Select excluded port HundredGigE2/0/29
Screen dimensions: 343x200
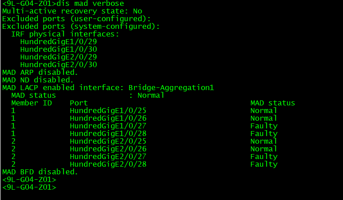point(59,57)
